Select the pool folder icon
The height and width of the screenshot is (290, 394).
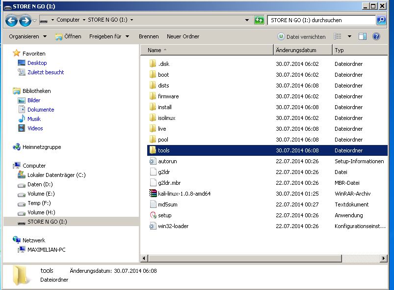(153, 140)
